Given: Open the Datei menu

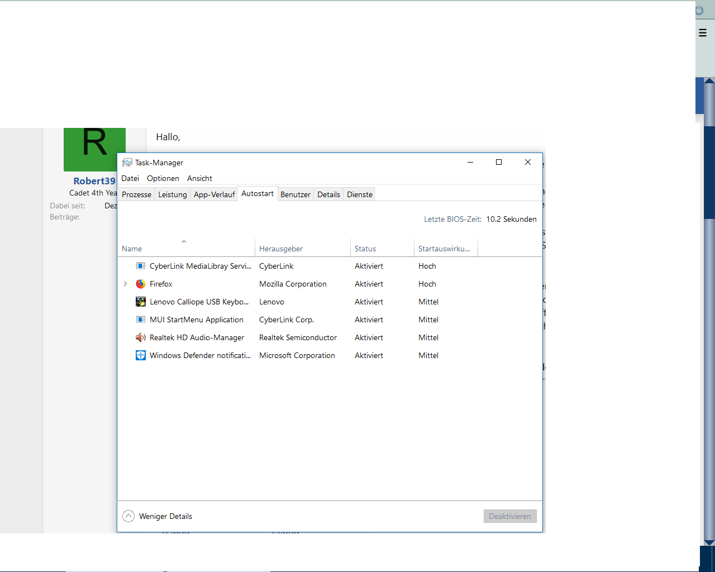Looking at the screenshot, I should 130,178.
